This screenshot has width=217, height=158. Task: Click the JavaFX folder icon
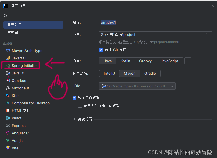coord(8,73)
